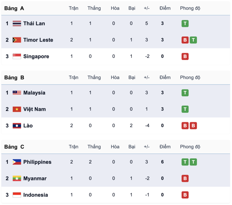The width and height of the screenshot is (232, 205).
Task: Click the Myanmar flag icon
Action: [x=17, y=178]
